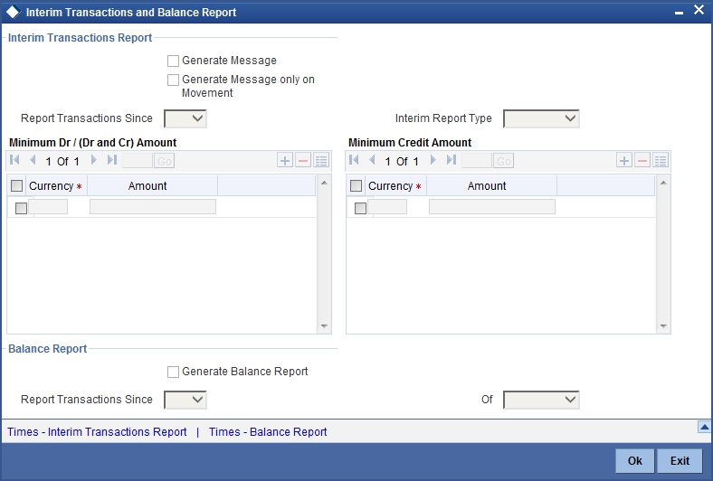
Task: Select all rows in Minimum Dr amount grid header
Action: click(x=17, y=185)
